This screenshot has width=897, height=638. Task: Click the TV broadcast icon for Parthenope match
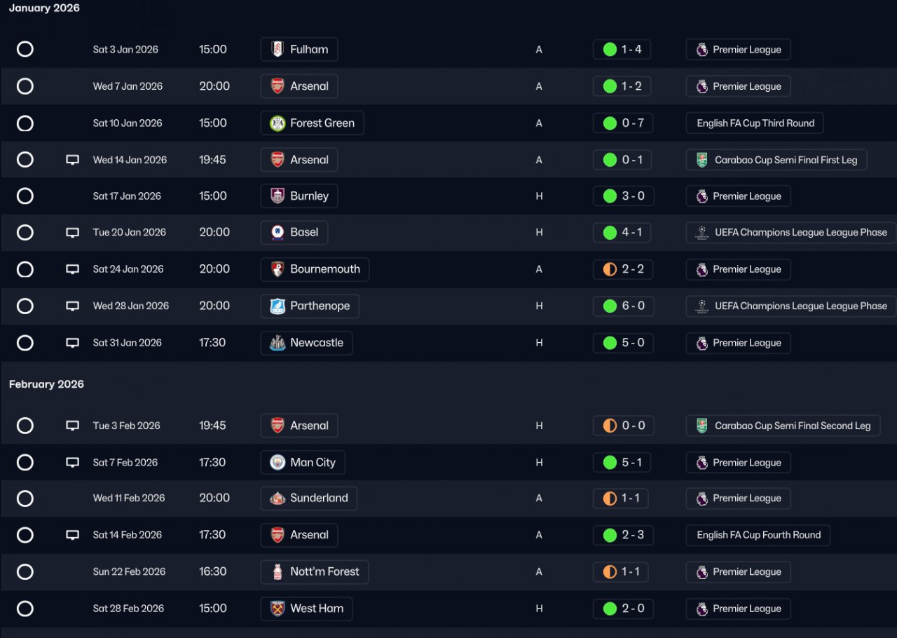[x=72, y=306]
